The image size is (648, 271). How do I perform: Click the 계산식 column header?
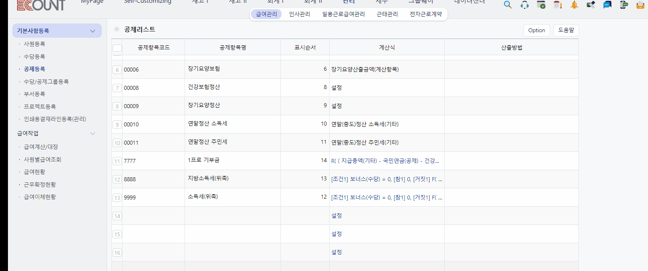[387, 47]
